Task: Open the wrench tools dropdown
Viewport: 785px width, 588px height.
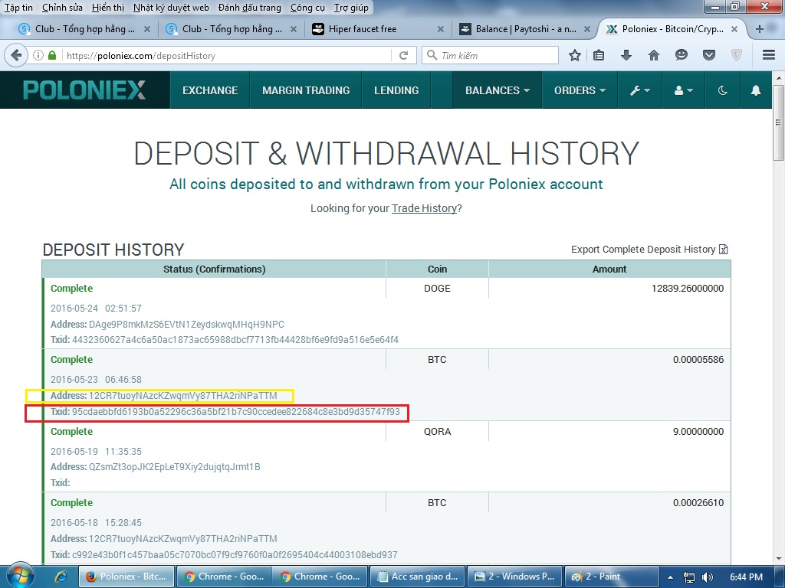Action: [640, 90]
